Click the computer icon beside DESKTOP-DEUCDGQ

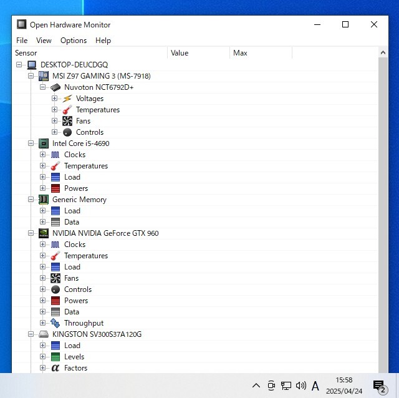tap(32, 65)
